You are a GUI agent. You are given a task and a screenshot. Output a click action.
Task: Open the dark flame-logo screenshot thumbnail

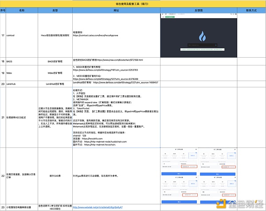[x=199, y=35]
